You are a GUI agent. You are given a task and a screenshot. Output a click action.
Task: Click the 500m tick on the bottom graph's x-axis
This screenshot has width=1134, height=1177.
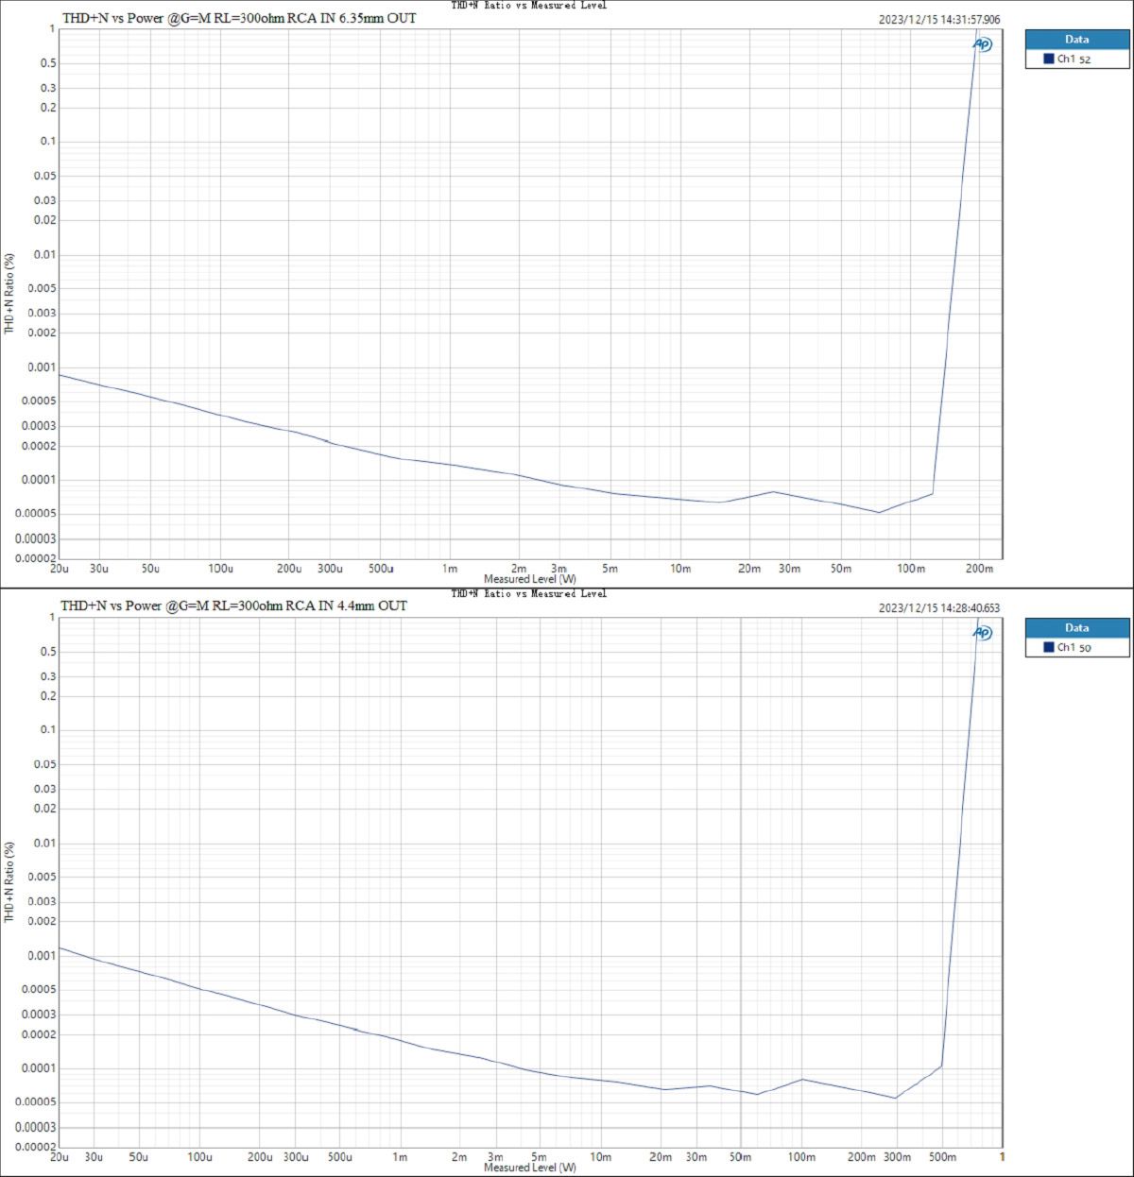(942, 1157)
